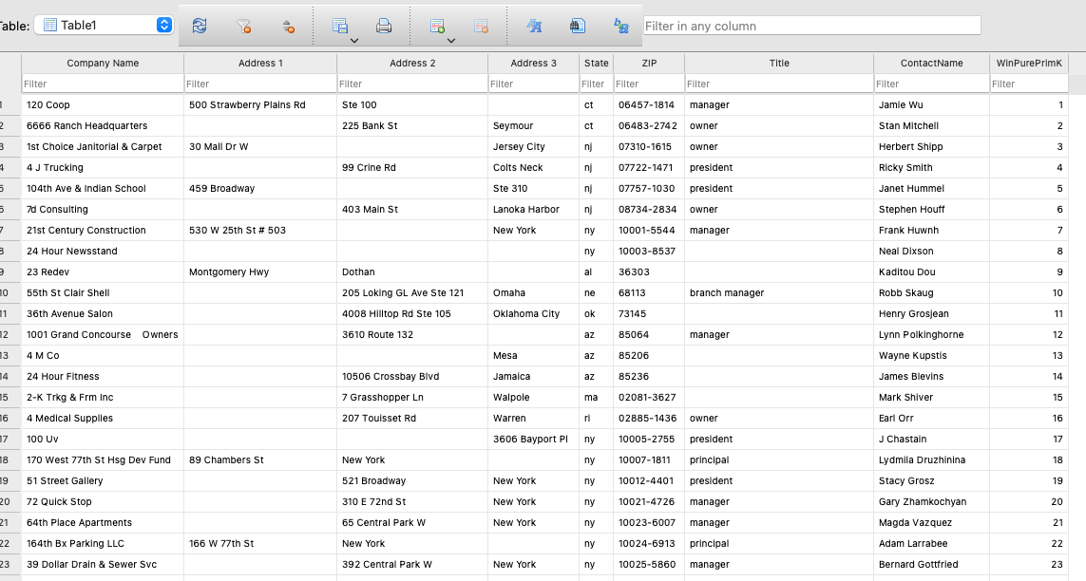Image resolution: width=1086 pixels, height=581 pixels.
Task: Click the Address 1 filter box
Action: point(260,84)
